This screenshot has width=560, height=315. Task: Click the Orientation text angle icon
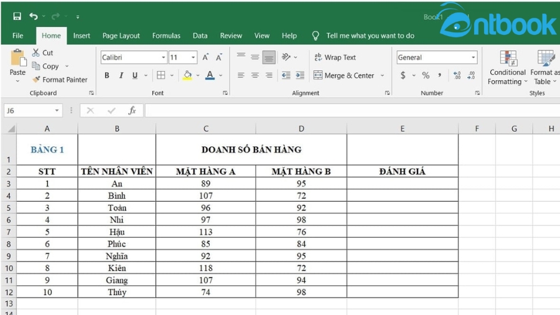pyautogui.click(x=286, y=57)
